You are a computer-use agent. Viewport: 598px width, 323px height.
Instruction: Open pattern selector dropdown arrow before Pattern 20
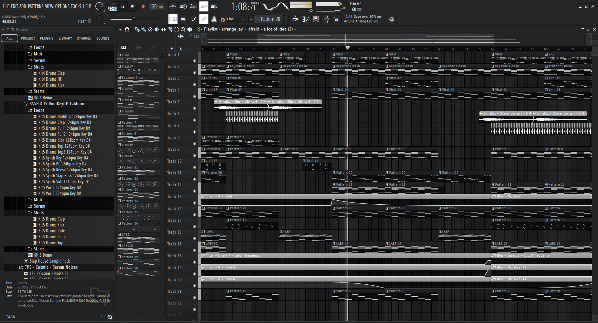(251, 19)
